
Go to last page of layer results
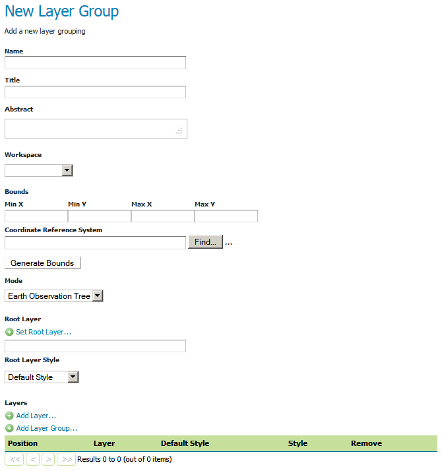[66, 459]
